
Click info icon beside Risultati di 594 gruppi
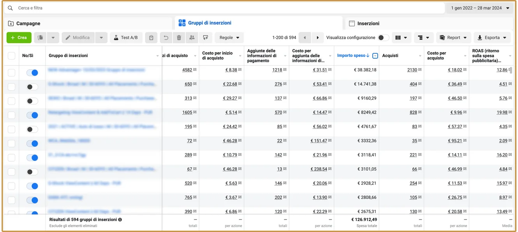[x=120, y=220]
